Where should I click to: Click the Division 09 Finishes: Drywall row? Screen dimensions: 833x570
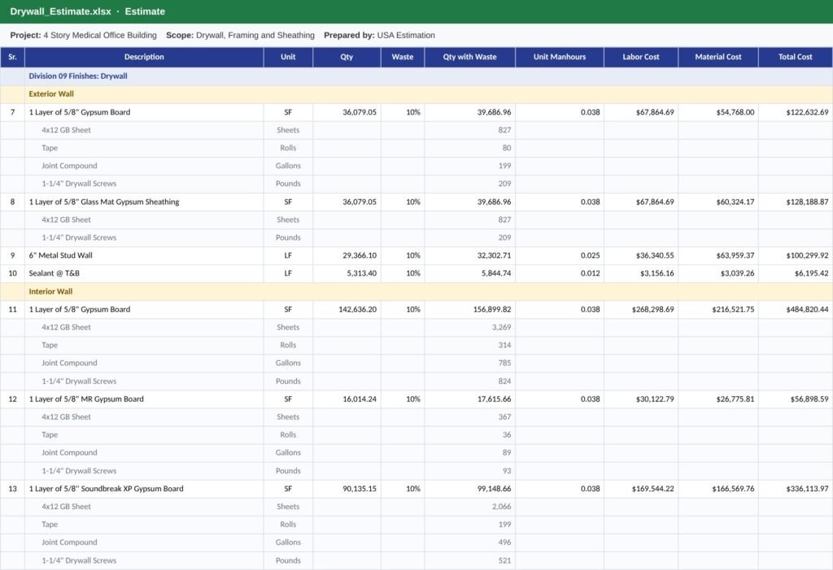click(x=416, y=76)
